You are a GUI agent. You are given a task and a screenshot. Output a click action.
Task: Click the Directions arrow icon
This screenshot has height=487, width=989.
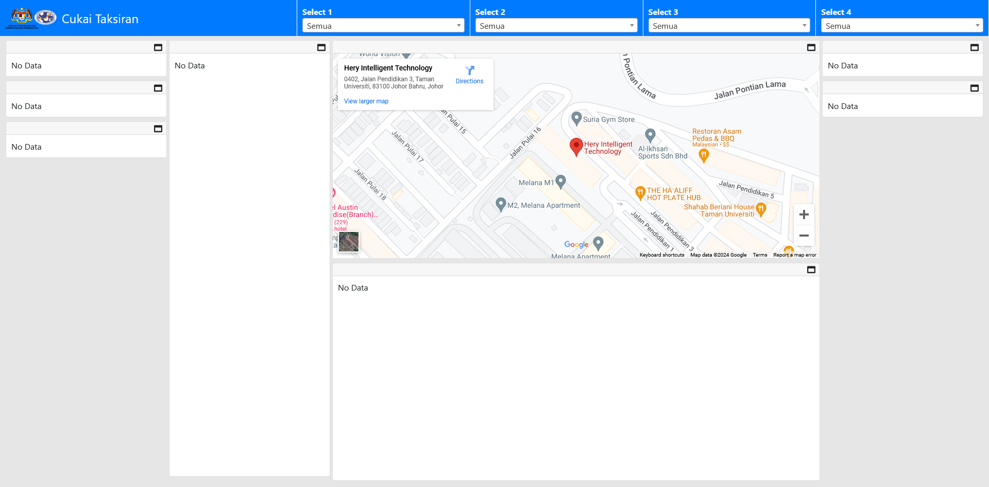(469, 70)
